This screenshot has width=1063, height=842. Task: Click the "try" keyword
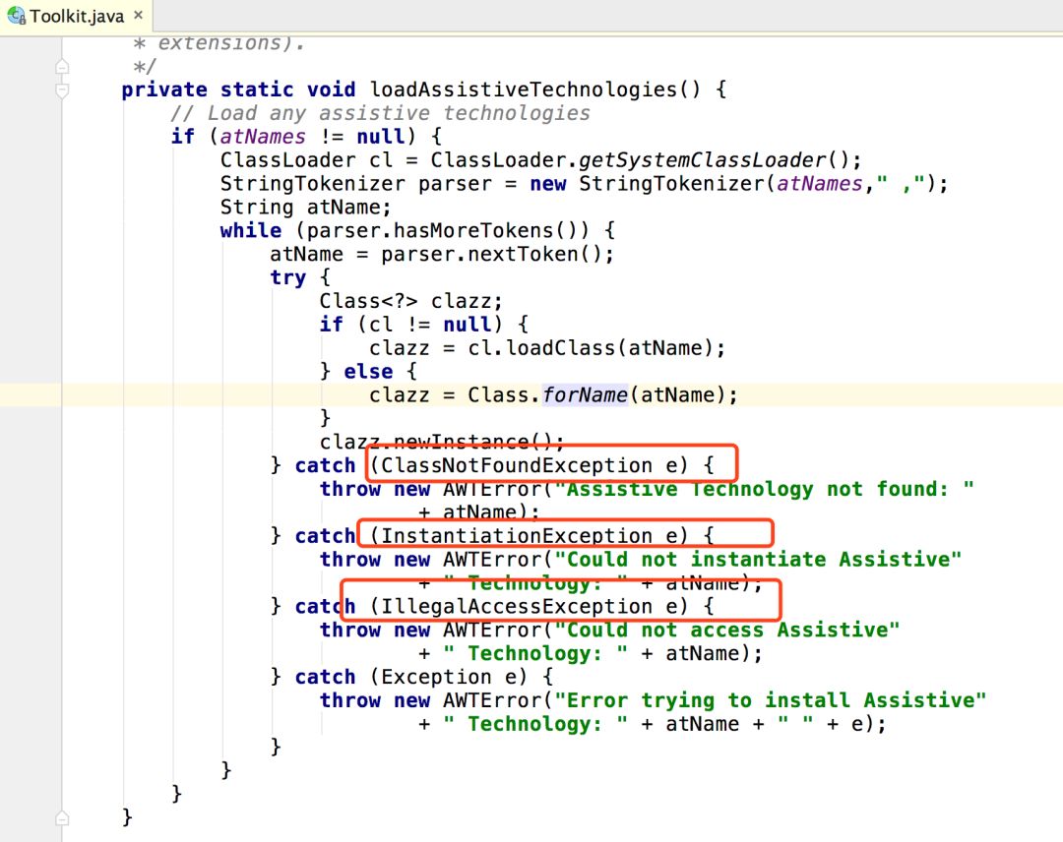click(287, 277)
